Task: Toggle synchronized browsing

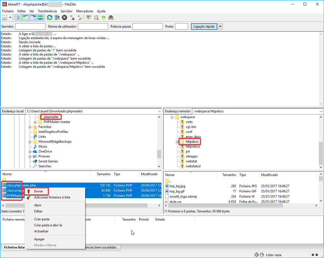Action: [x=104, y=17]
